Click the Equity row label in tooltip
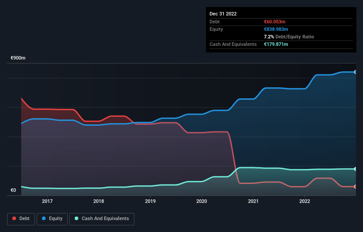Image resolution: width=363 pixels, height=232 pixels. (216, 29)
